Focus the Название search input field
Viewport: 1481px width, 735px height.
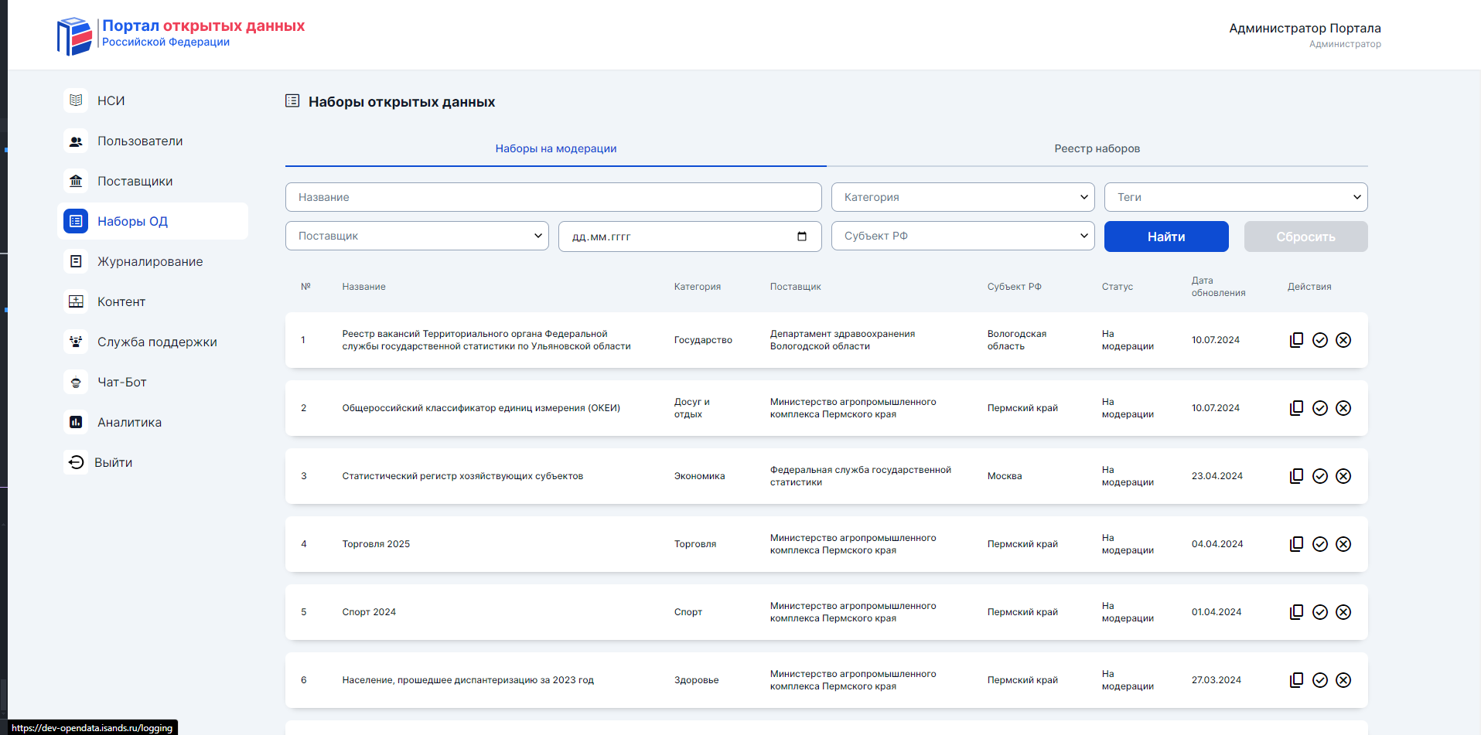coord(553,197)
